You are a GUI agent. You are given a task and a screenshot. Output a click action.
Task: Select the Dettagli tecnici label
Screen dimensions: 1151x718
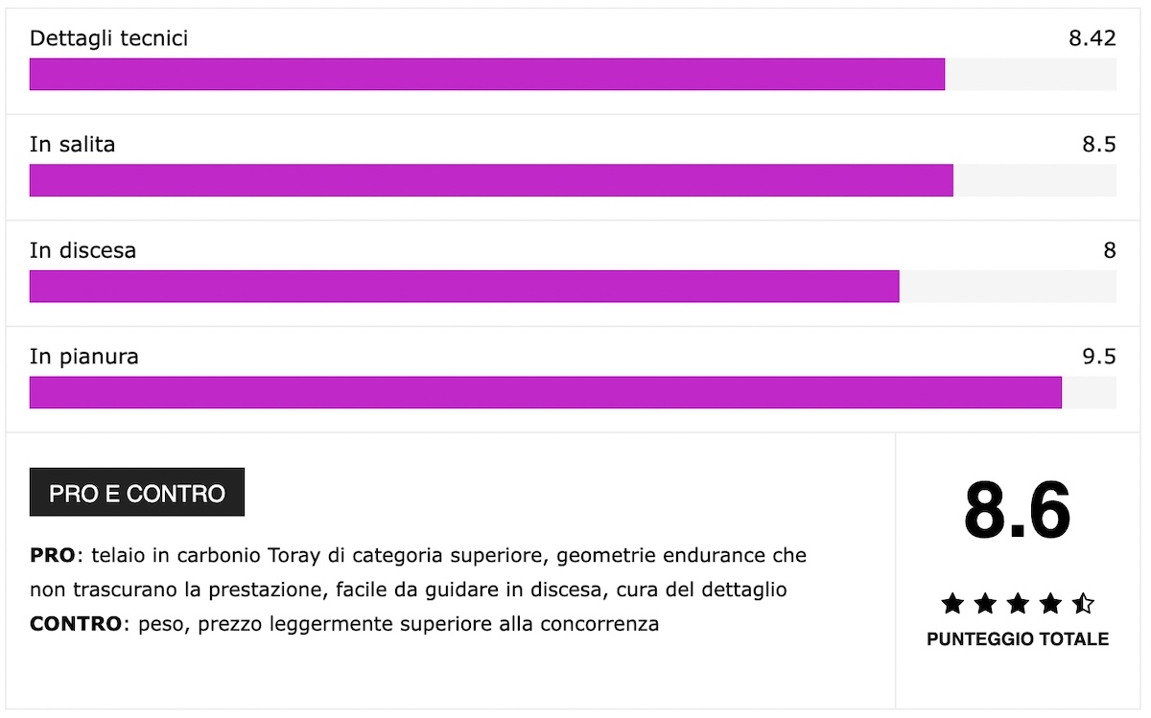108,38
